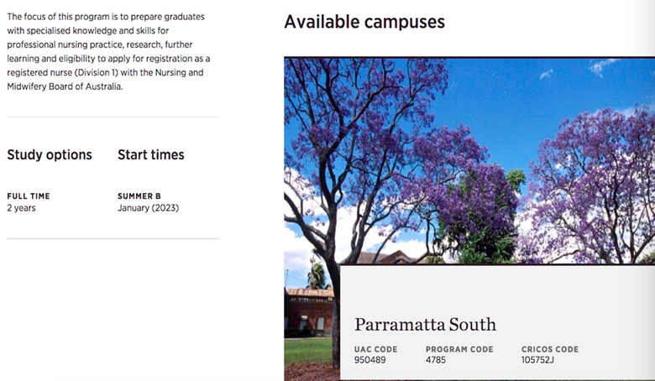Open the jacaranda trees campus photo
This screenshot has height=381, width=655.
(469, 160)
